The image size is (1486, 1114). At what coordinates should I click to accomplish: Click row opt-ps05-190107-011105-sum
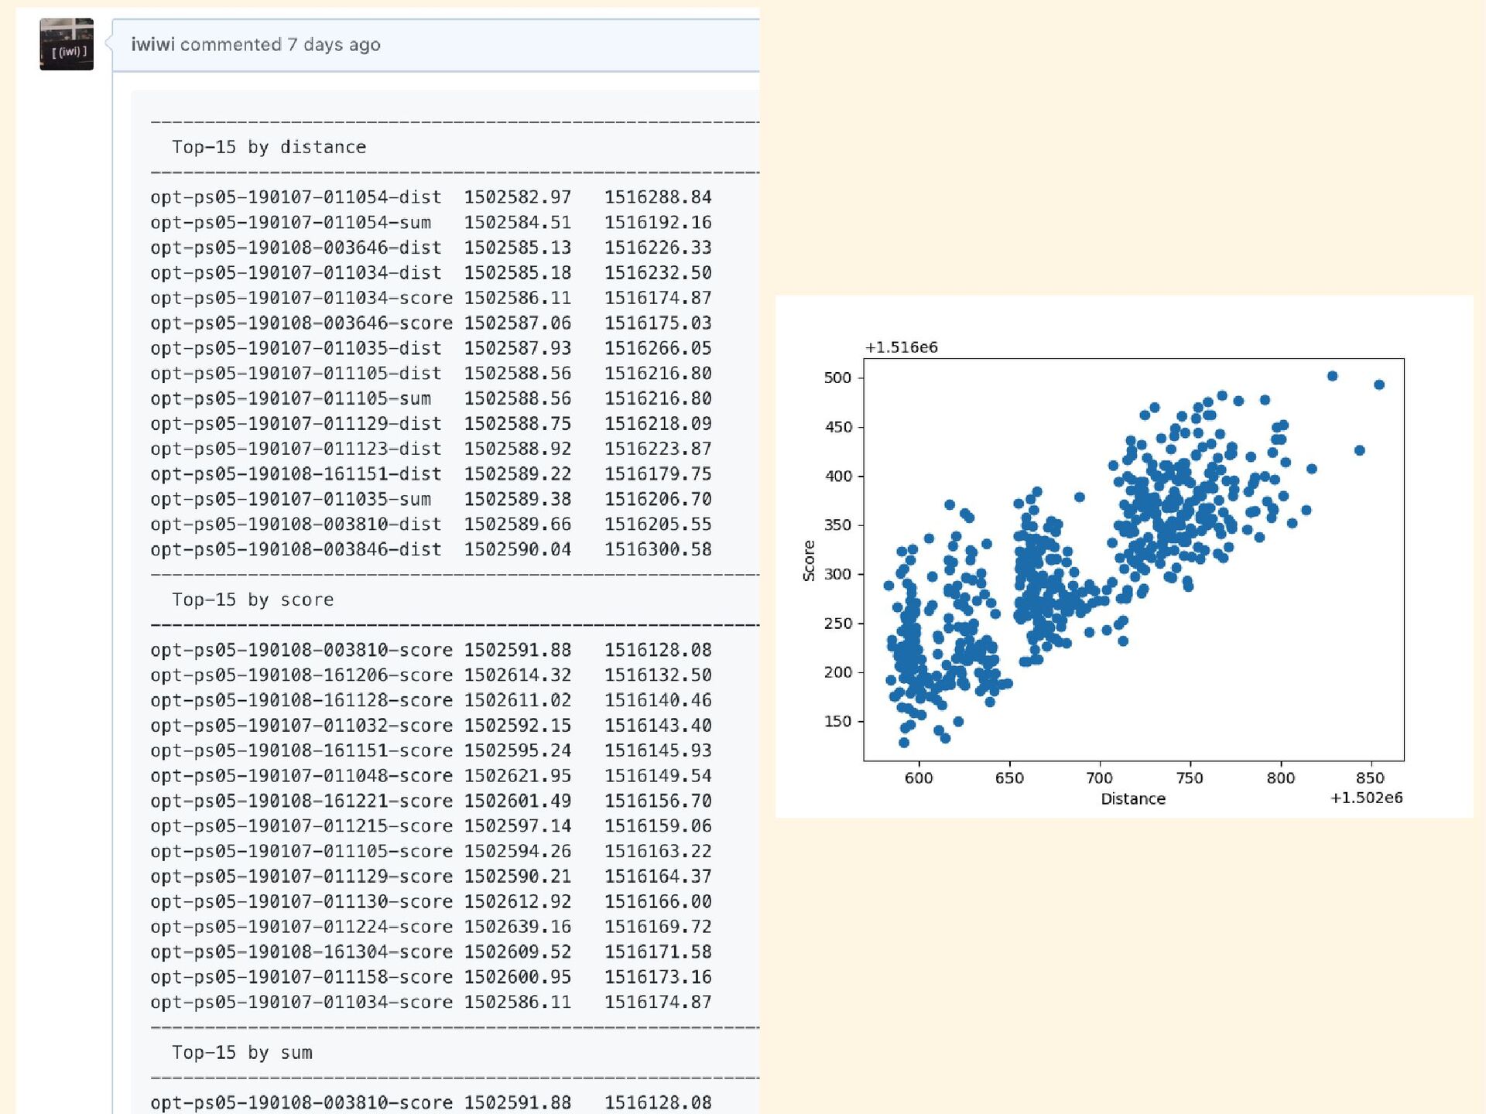click(x=431, y=398)
